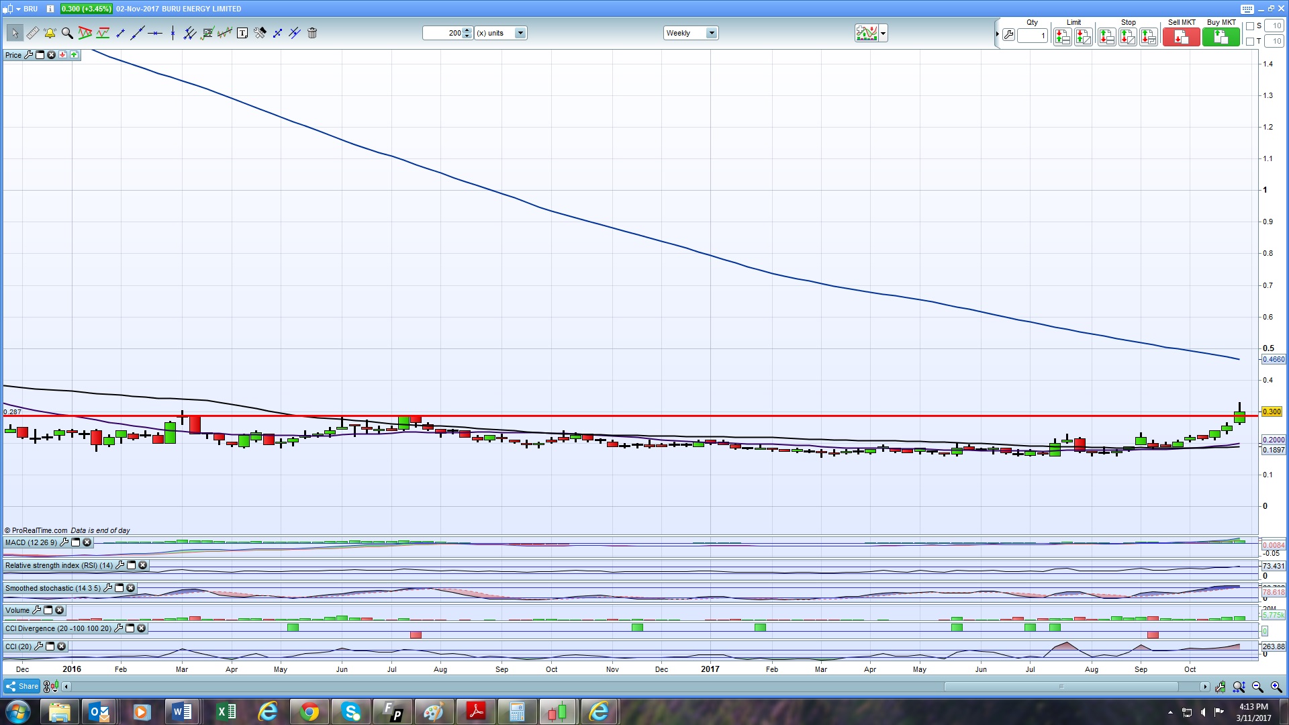Image resolution: width=1289 pixels, height=725 pixels.
Task: Toggle the S checkbox
Action: [x=1249, y=26]
